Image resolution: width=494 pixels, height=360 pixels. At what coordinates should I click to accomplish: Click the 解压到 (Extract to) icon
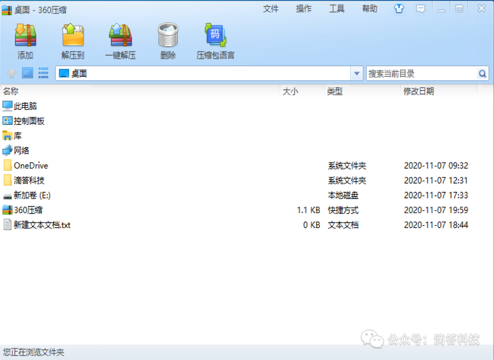coord(73,35)
